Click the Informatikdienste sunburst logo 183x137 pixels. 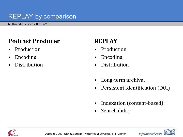(170, 132)
